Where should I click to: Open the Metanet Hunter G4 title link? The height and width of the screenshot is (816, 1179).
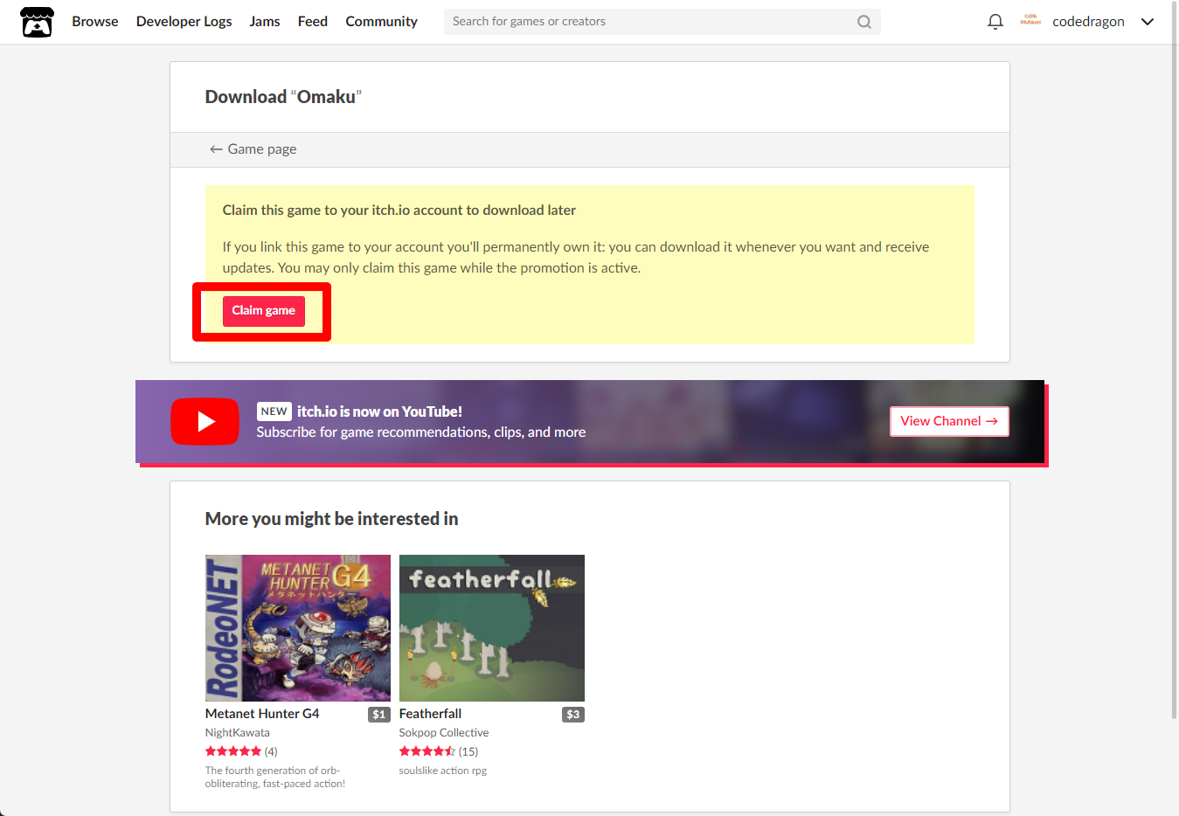click(262, 714)
